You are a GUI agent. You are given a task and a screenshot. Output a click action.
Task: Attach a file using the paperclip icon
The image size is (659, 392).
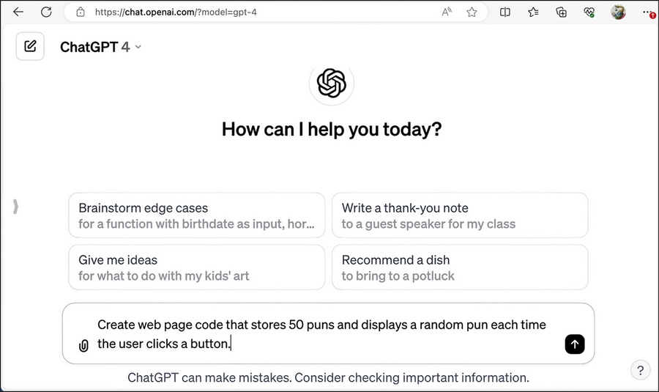pyautogui.click(x=83, y=345)
